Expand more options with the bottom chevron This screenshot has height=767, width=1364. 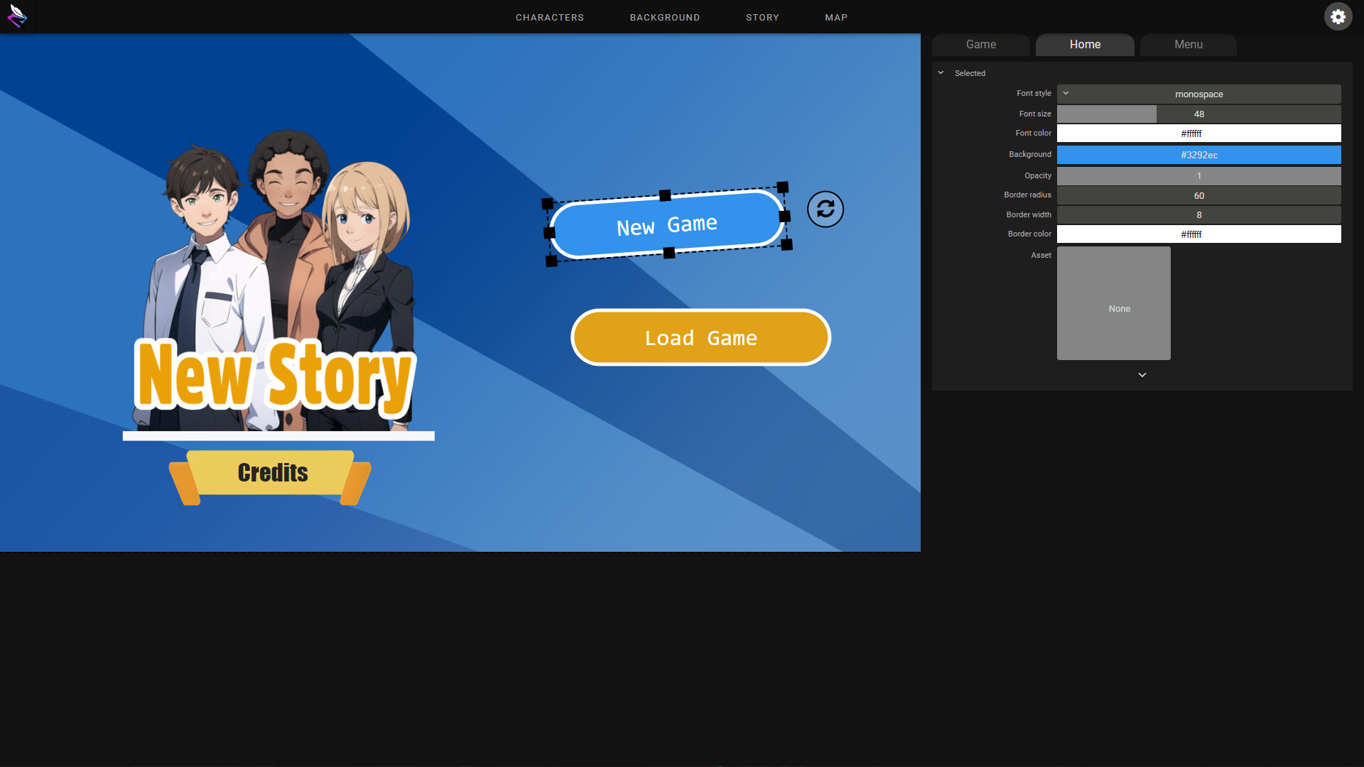[1142, 374]
